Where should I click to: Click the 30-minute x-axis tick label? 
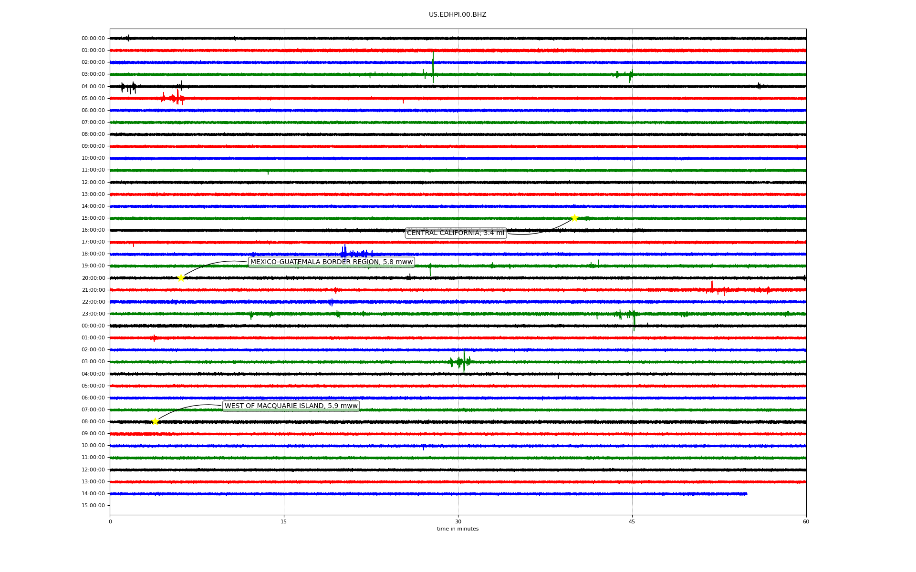458,521
